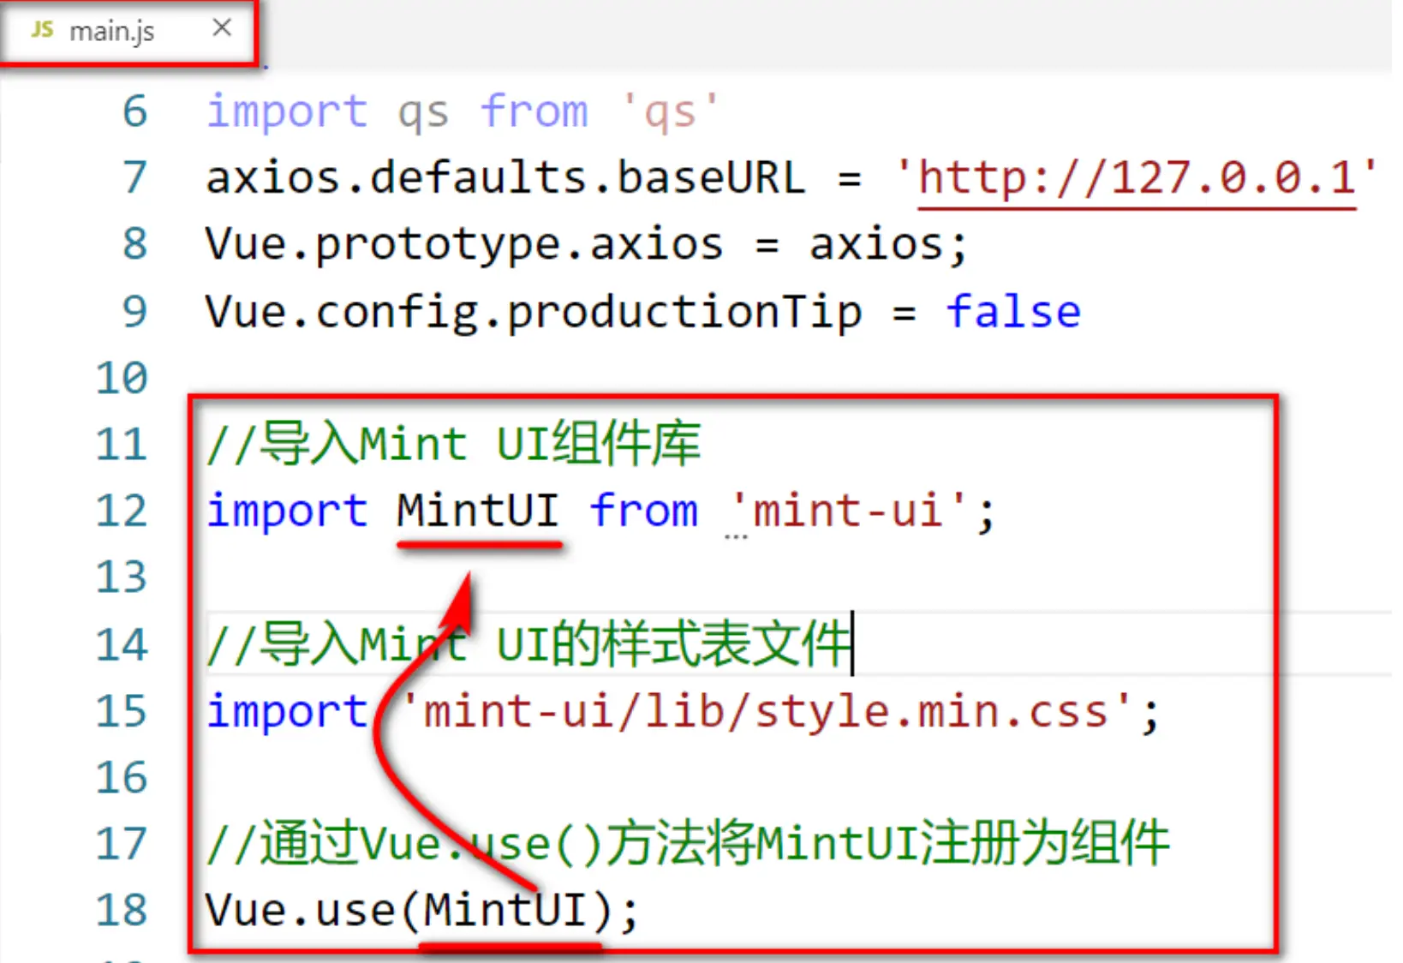Viewport: 1403px width, 963px height.
Task: Select line number 9 in the gutter
Action: tap(134, 311)
